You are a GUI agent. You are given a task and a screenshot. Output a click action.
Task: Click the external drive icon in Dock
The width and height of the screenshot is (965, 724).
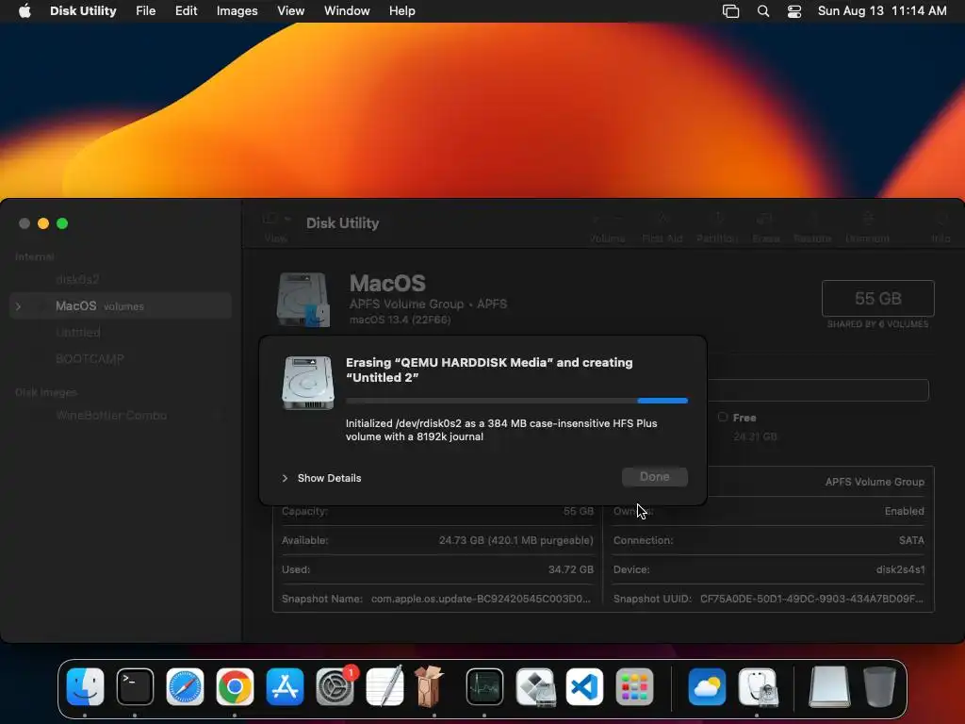(x=829, y=686)
